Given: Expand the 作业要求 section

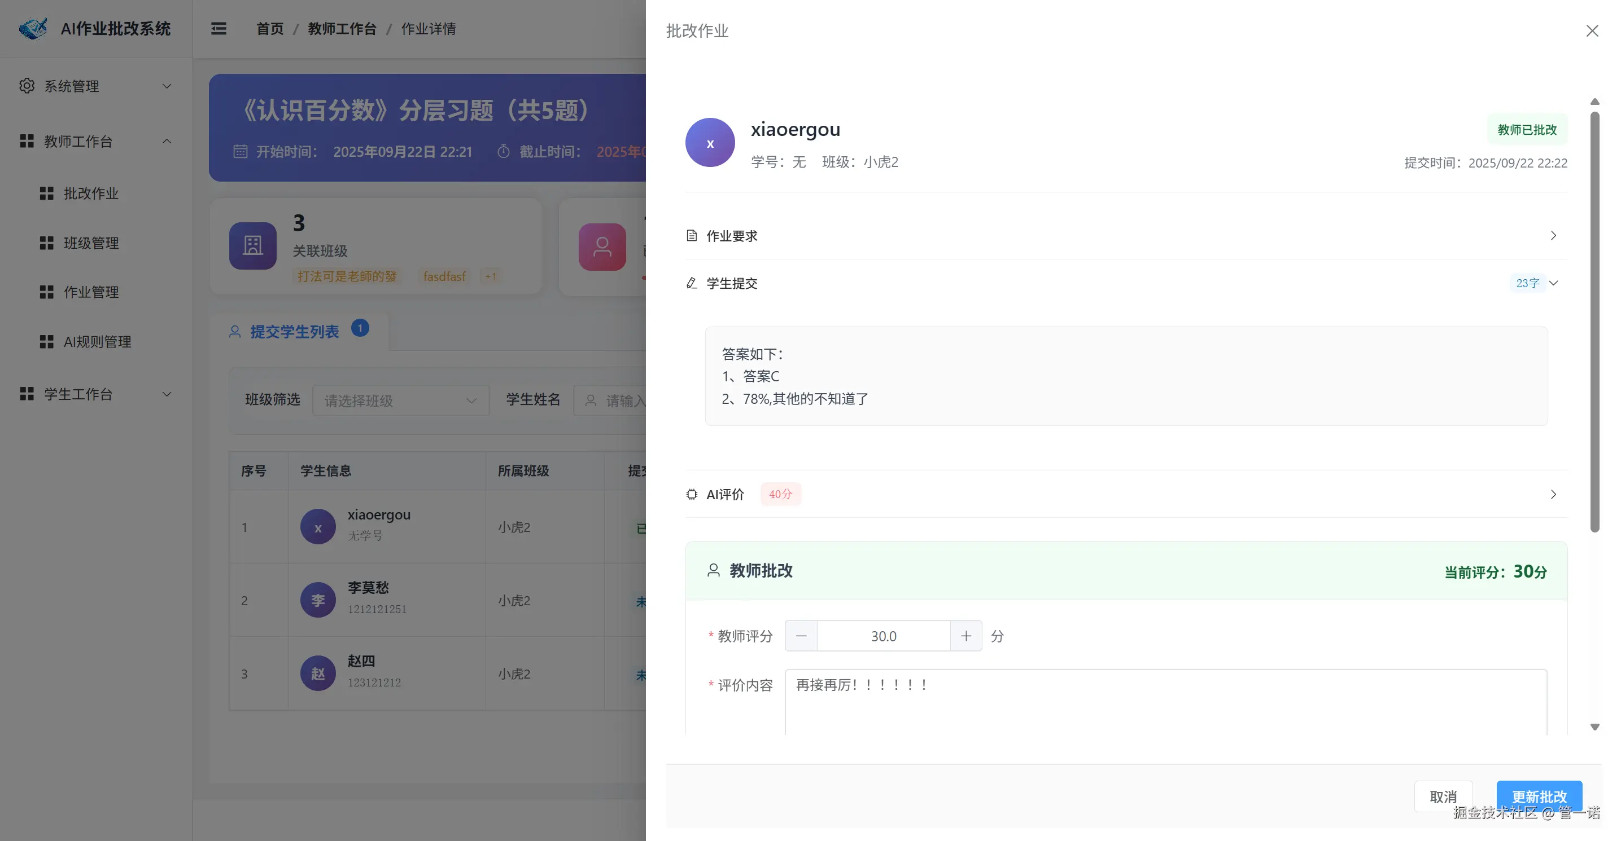Looking at the screenshot, I should tap(1553, 236).
